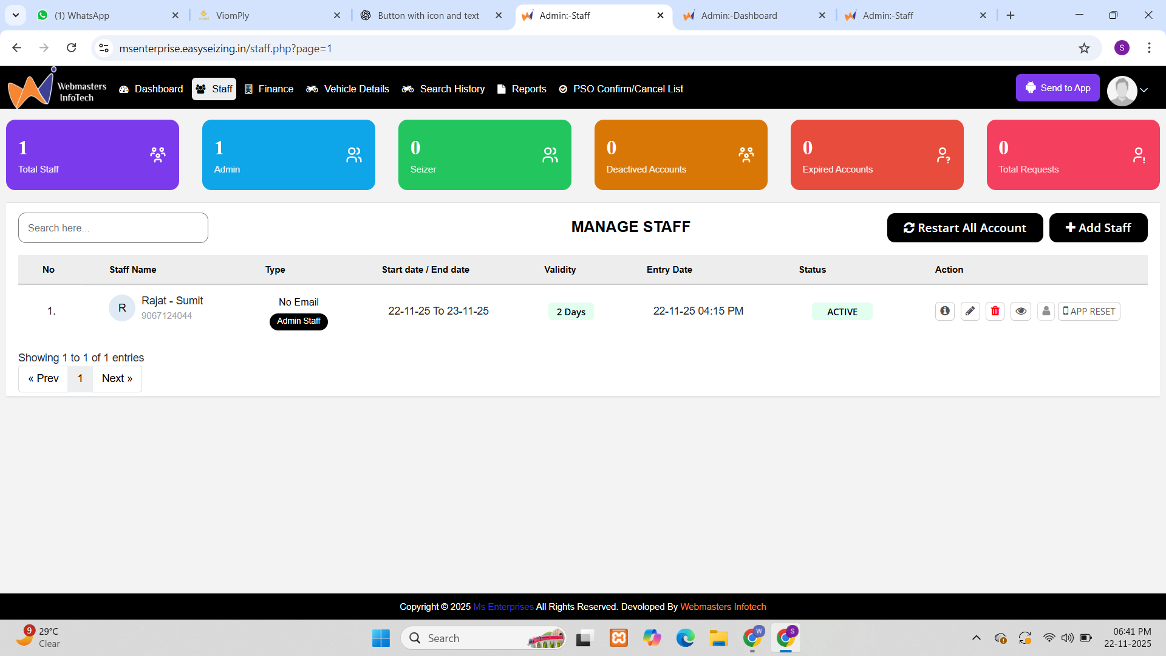
Task: Click the Total Requests card
Action: [x=1073, y=155]
